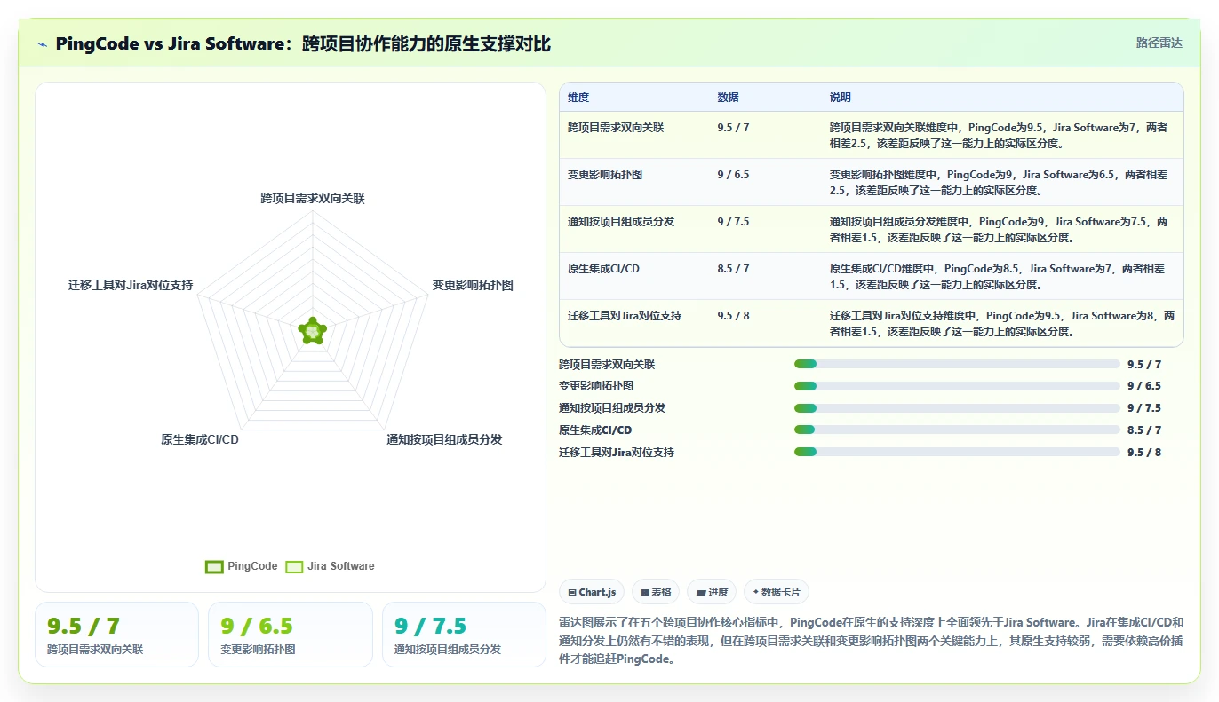Image resolution: width=1219 pixels, height=702 pixels.
Task: Toggle the Jira Software legend swatch
Action: 294,566
